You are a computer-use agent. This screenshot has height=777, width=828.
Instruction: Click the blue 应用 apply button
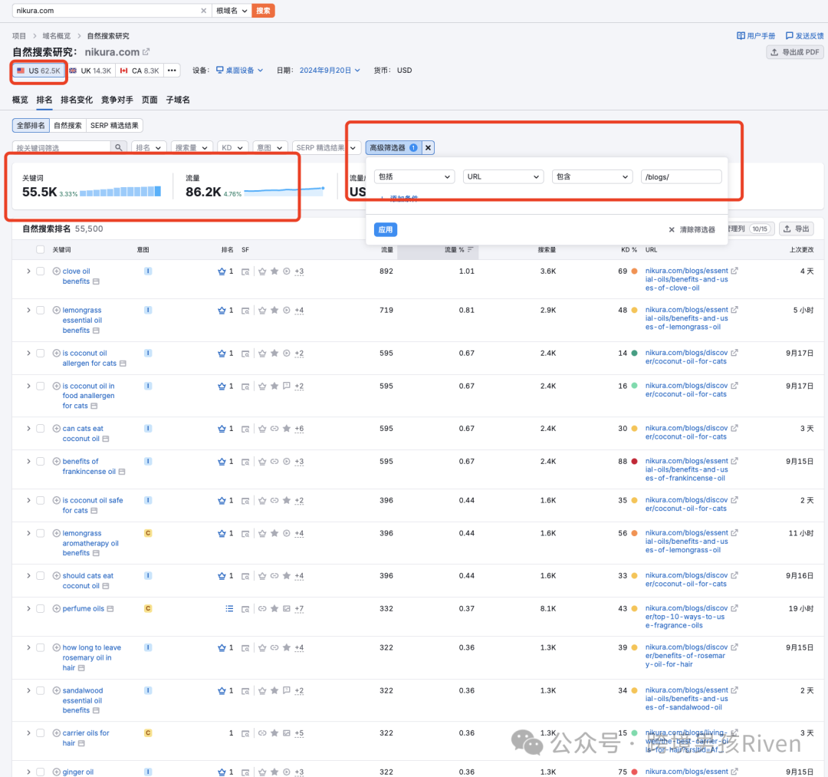(386, 230)
